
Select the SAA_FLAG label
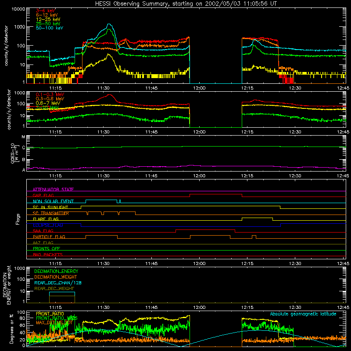(x=43, y=231)
